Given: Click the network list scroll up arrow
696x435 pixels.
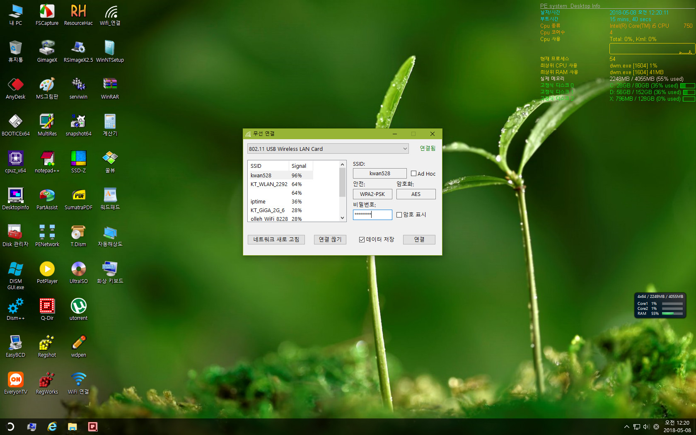Looking at the screenshot, I should click(342, 164).
